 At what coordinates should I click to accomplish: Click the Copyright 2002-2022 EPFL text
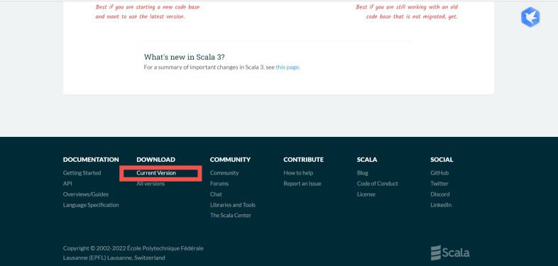[133, 253]
